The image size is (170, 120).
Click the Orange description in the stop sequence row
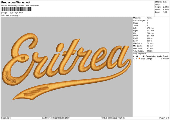tap(149, 59)
